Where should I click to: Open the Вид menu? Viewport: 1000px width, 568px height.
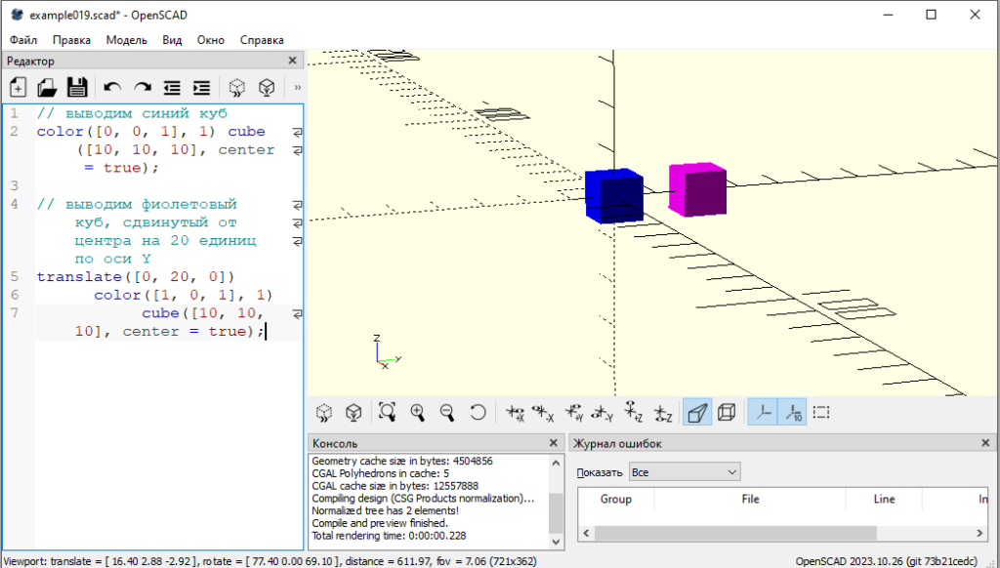172,40
